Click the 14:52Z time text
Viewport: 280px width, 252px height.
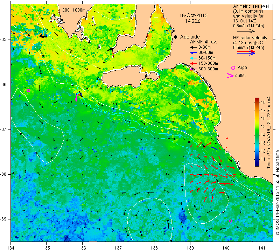tap(192, 21)
